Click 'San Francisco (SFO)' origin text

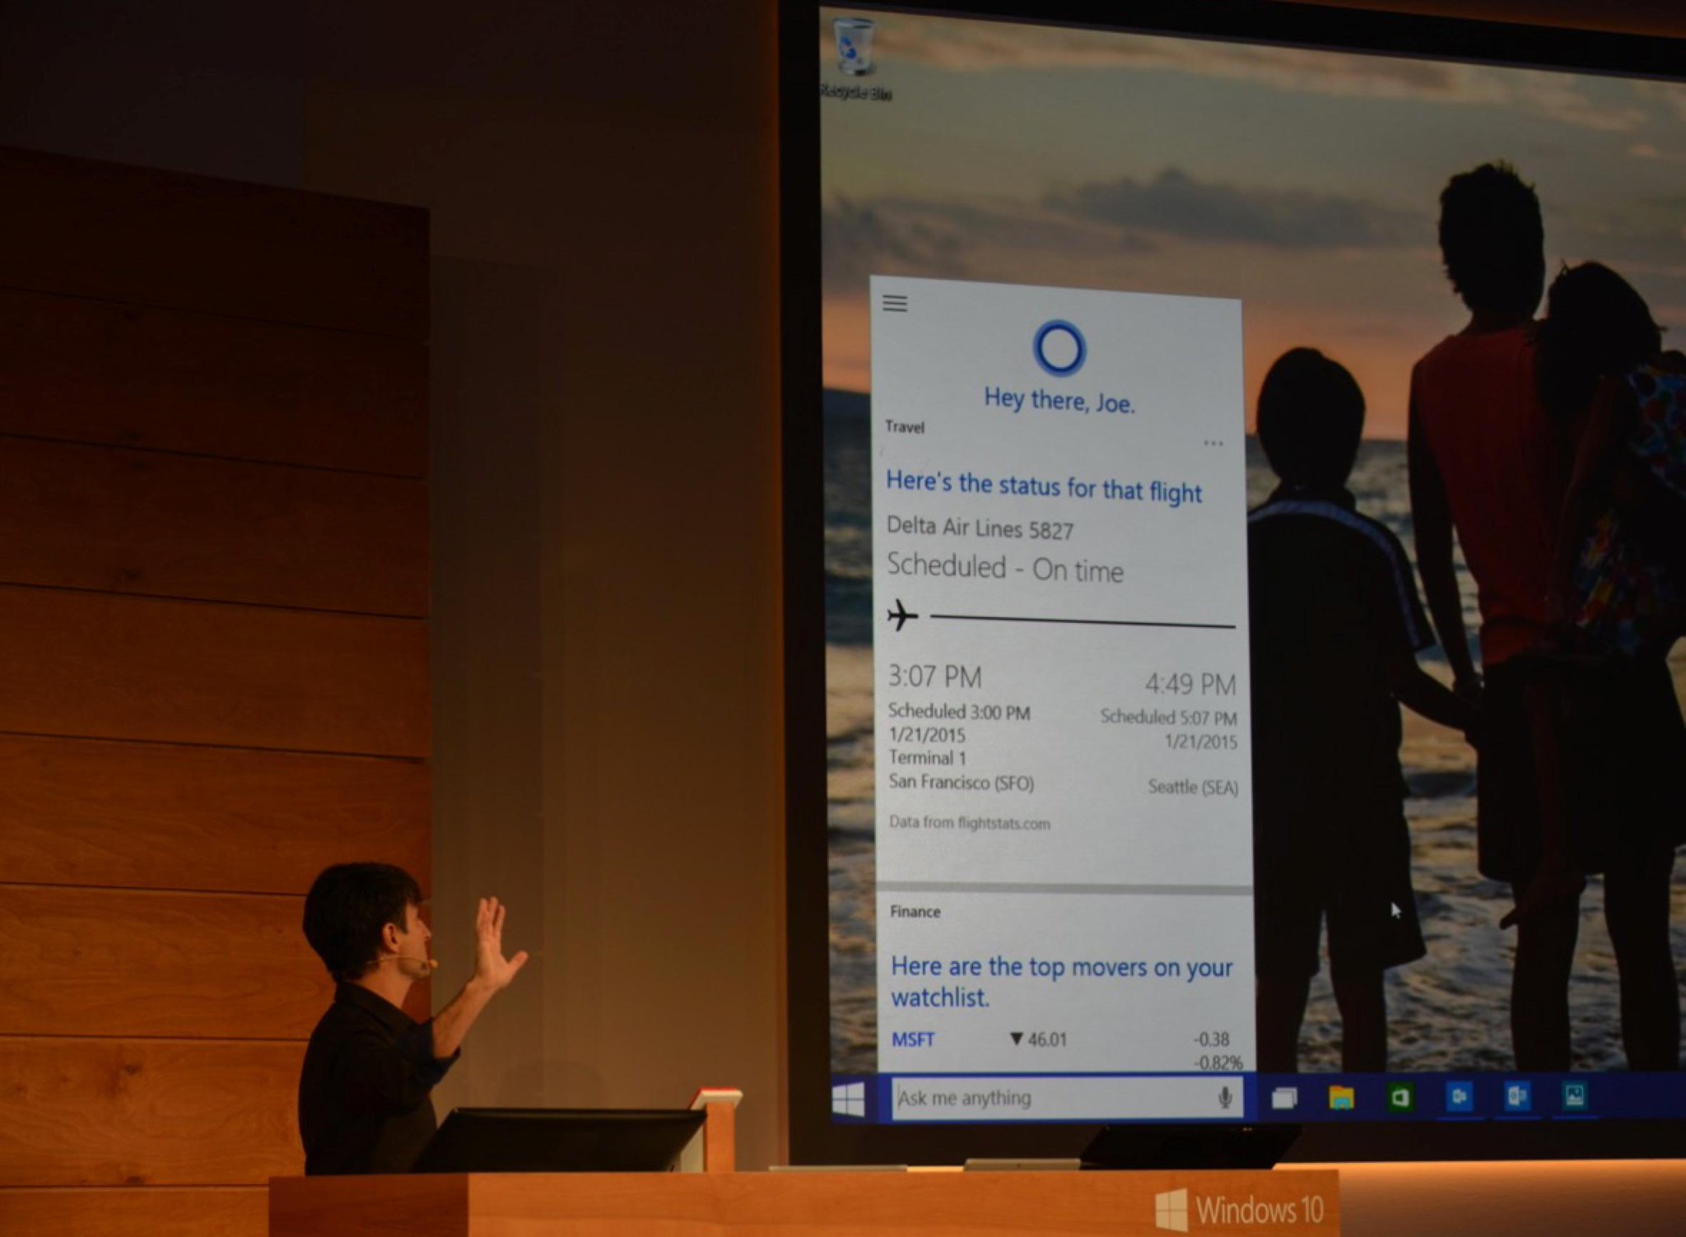[962, 782]
